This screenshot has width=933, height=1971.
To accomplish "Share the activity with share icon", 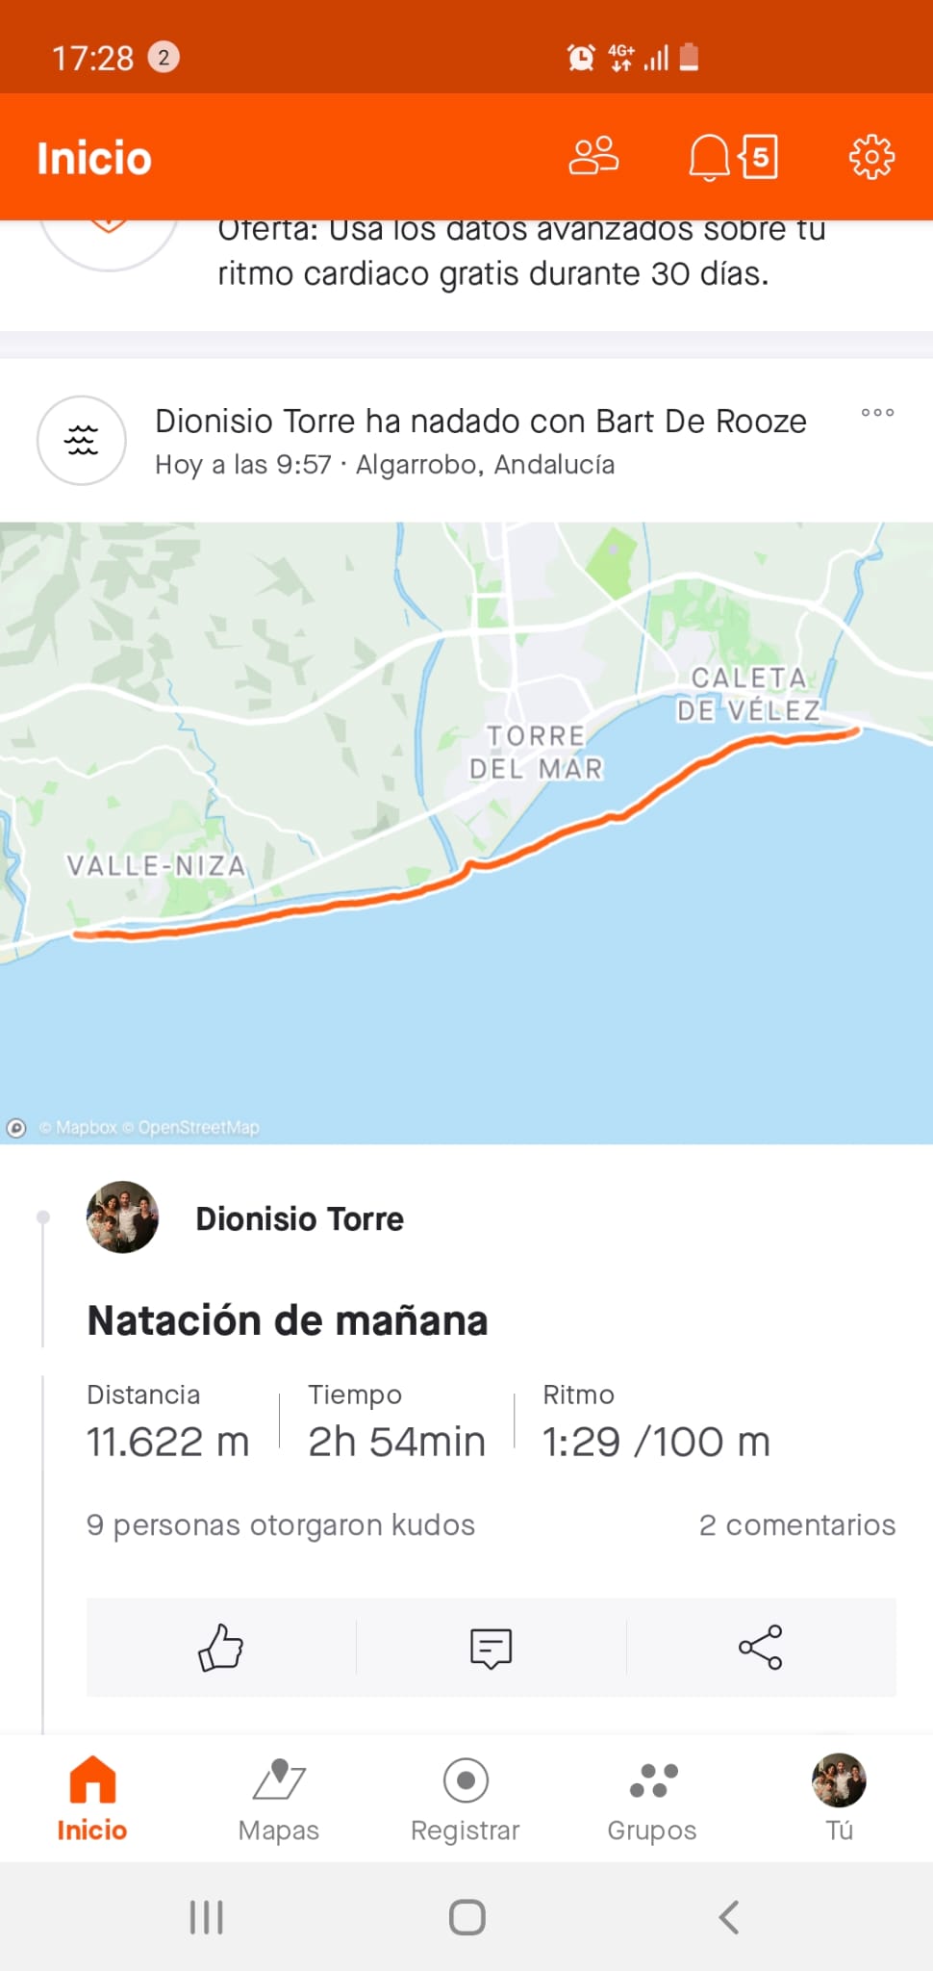I will 760,1647.
